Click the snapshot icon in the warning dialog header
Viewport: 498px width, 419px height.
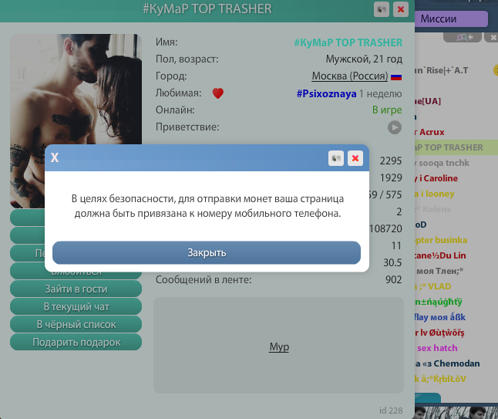336,158
